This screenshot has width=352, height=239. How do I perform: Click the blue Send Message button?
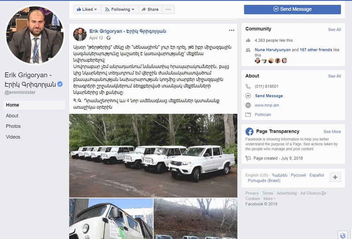click(x=293, y=9)
